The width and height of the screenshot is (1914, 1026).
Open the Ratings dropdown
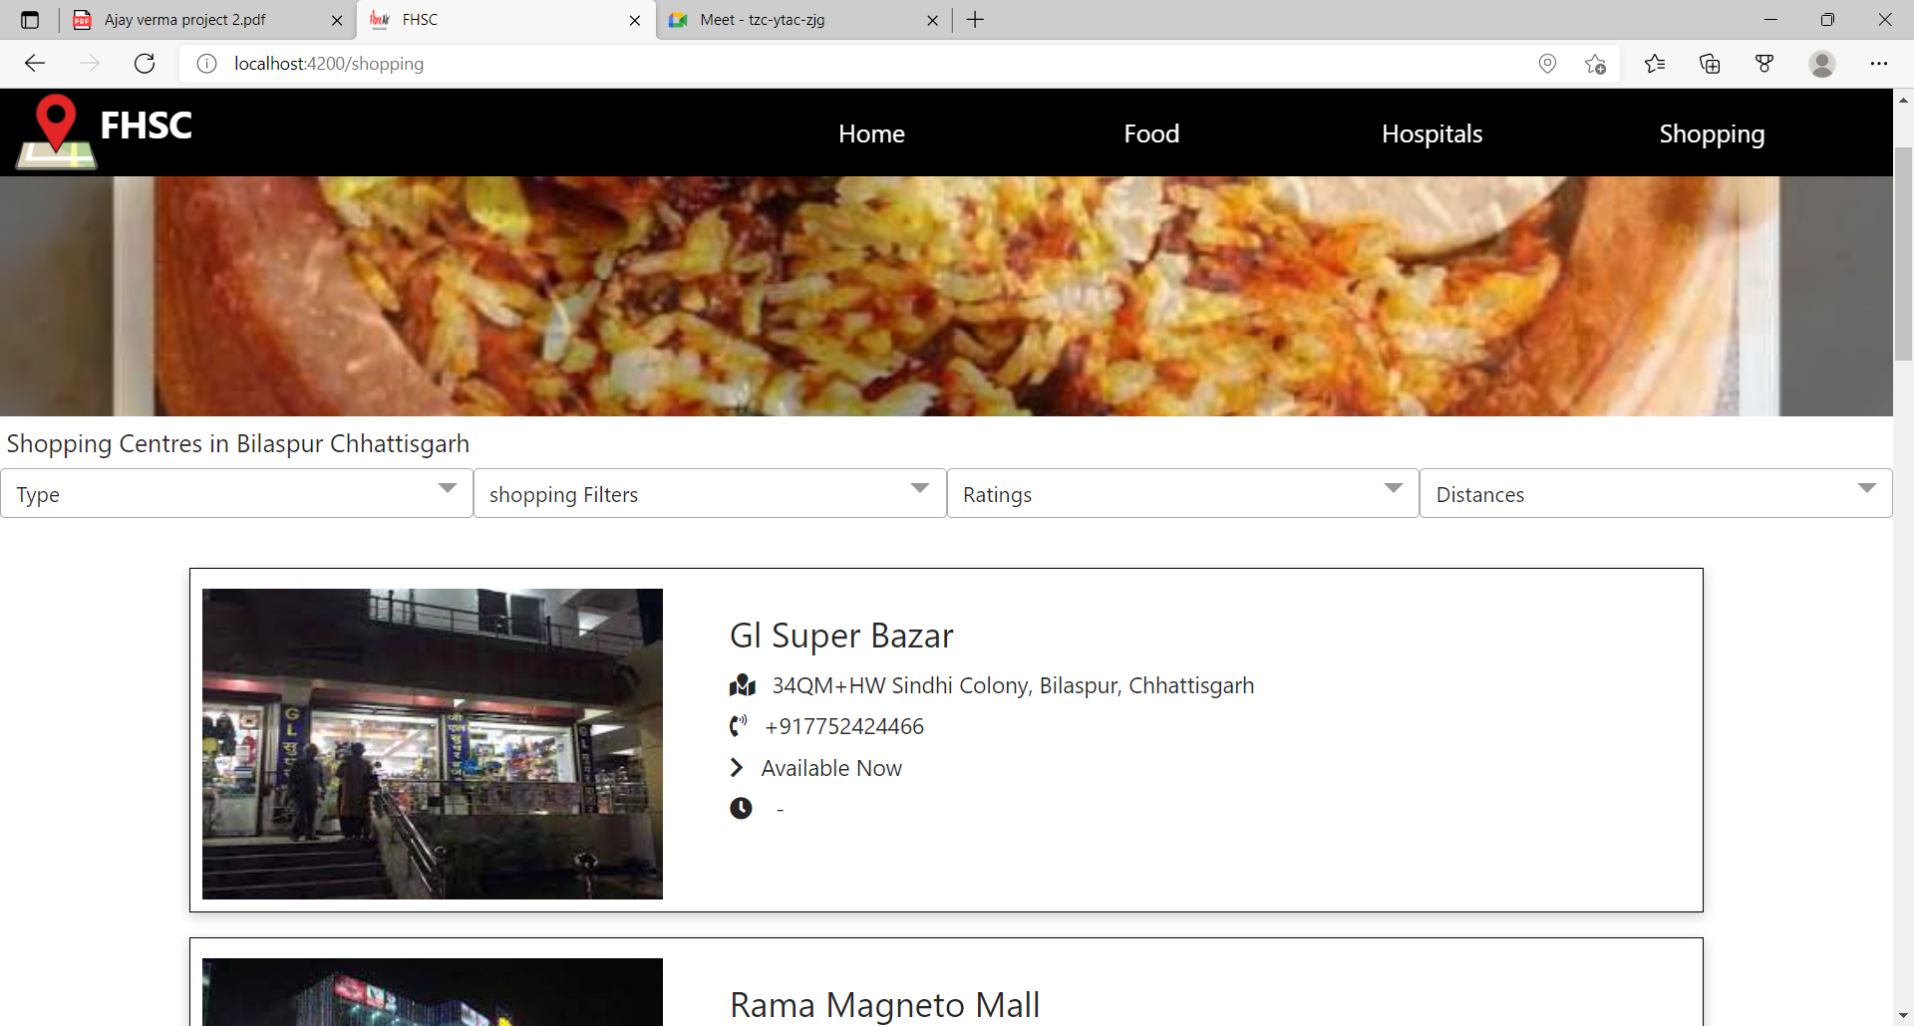pos(1182,493)
